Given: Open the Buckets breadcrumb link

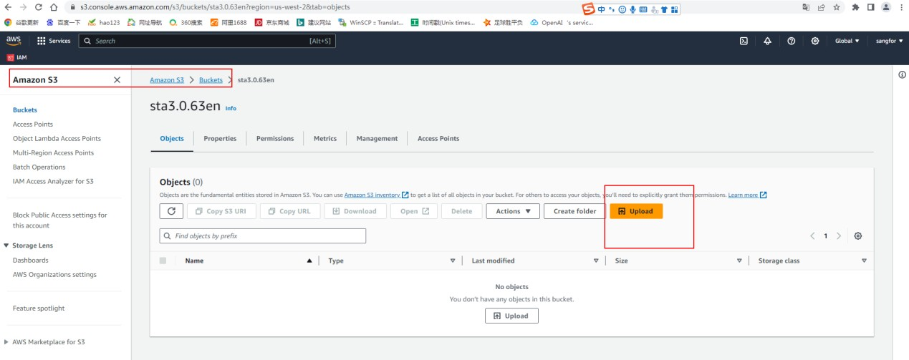Looking at the screenshot, I should pos(211,80).
